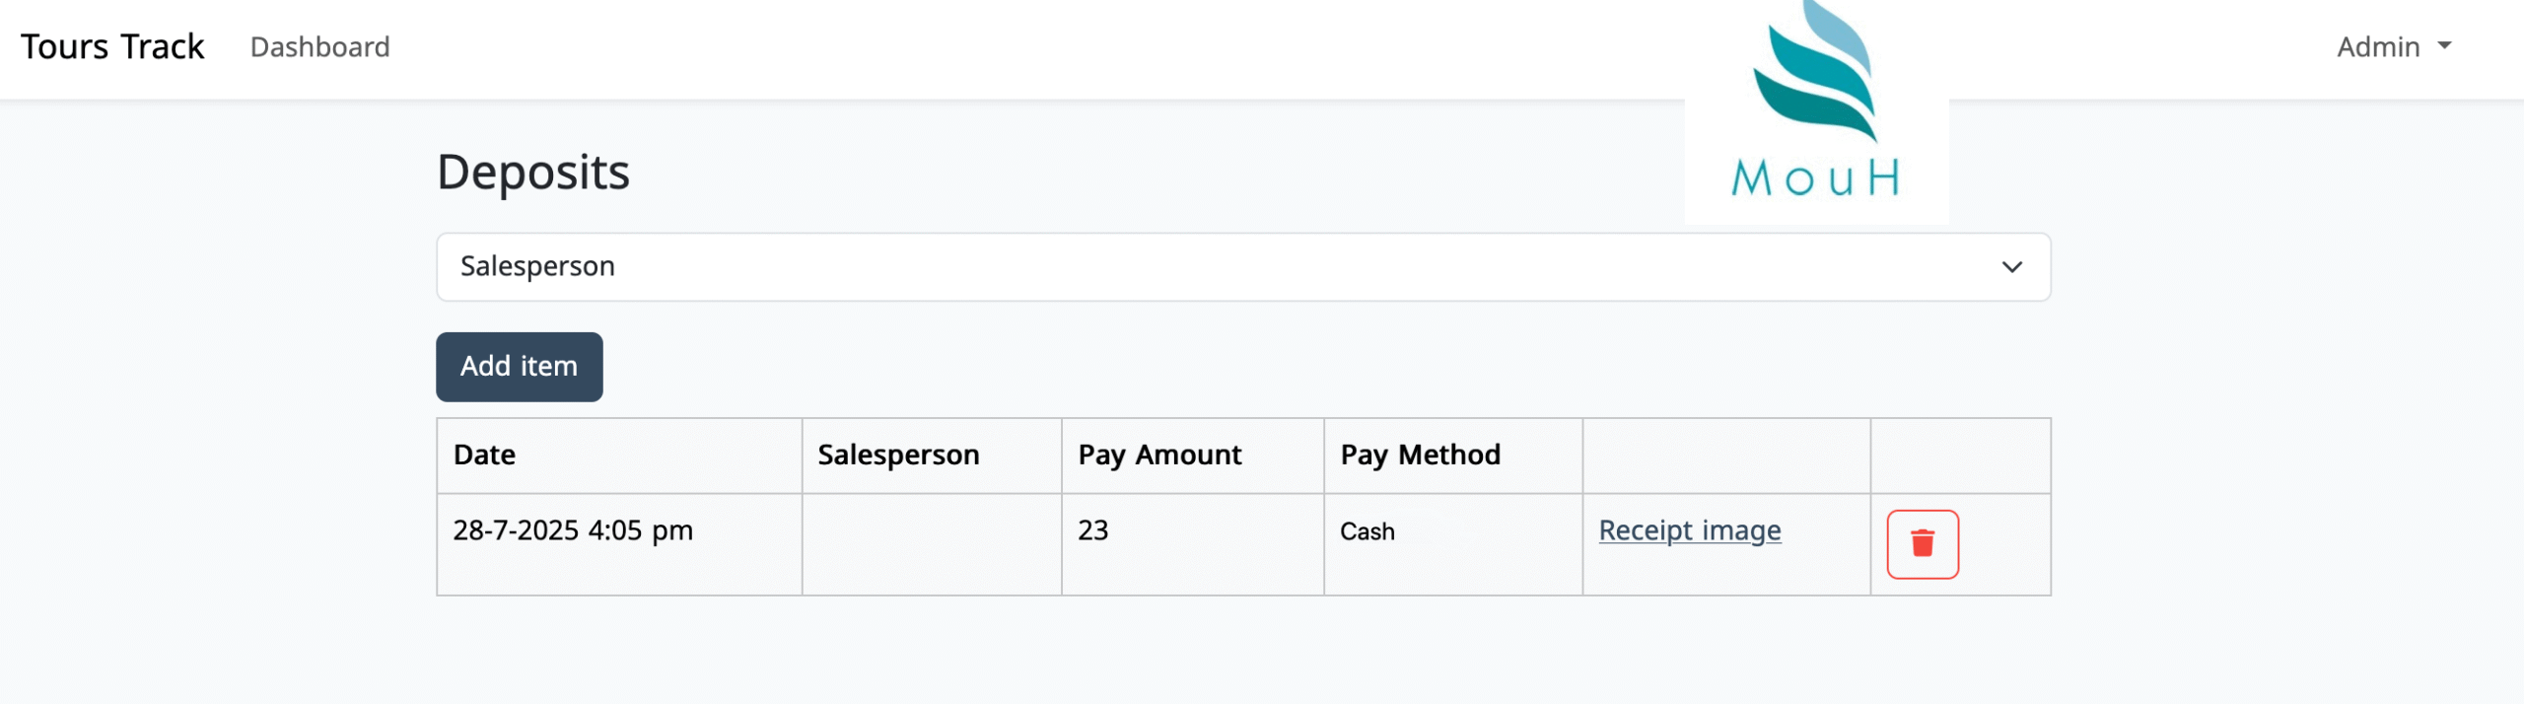Click the pay amount value 23
Screen dimensions: 2524x704
[x=1093, y=530]
